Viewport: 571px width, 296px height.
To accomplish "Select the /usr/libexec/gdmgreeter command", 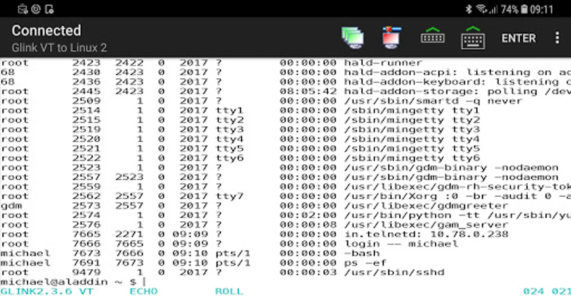I will pyautogui.click(x=426, y=206).
